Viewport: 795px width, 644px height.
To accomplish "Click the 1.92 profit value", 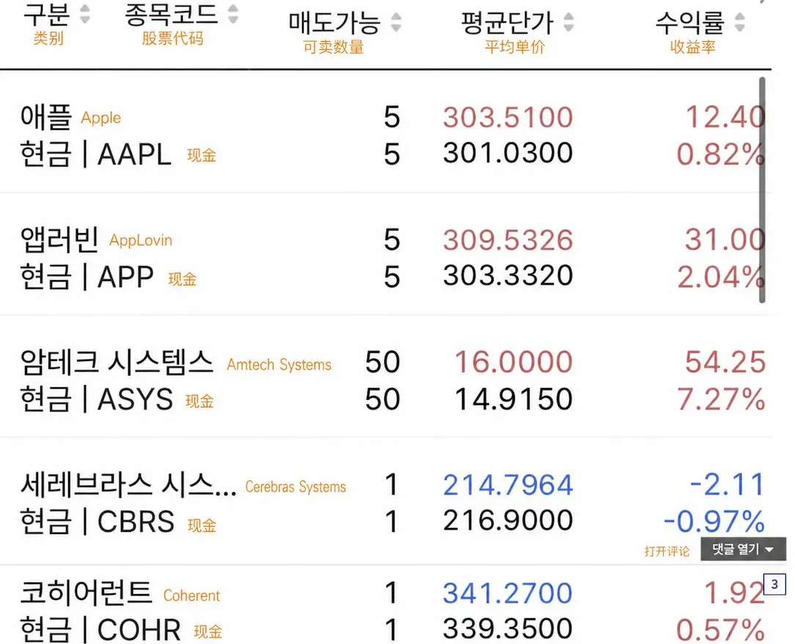I will click(x=734, y=593).
